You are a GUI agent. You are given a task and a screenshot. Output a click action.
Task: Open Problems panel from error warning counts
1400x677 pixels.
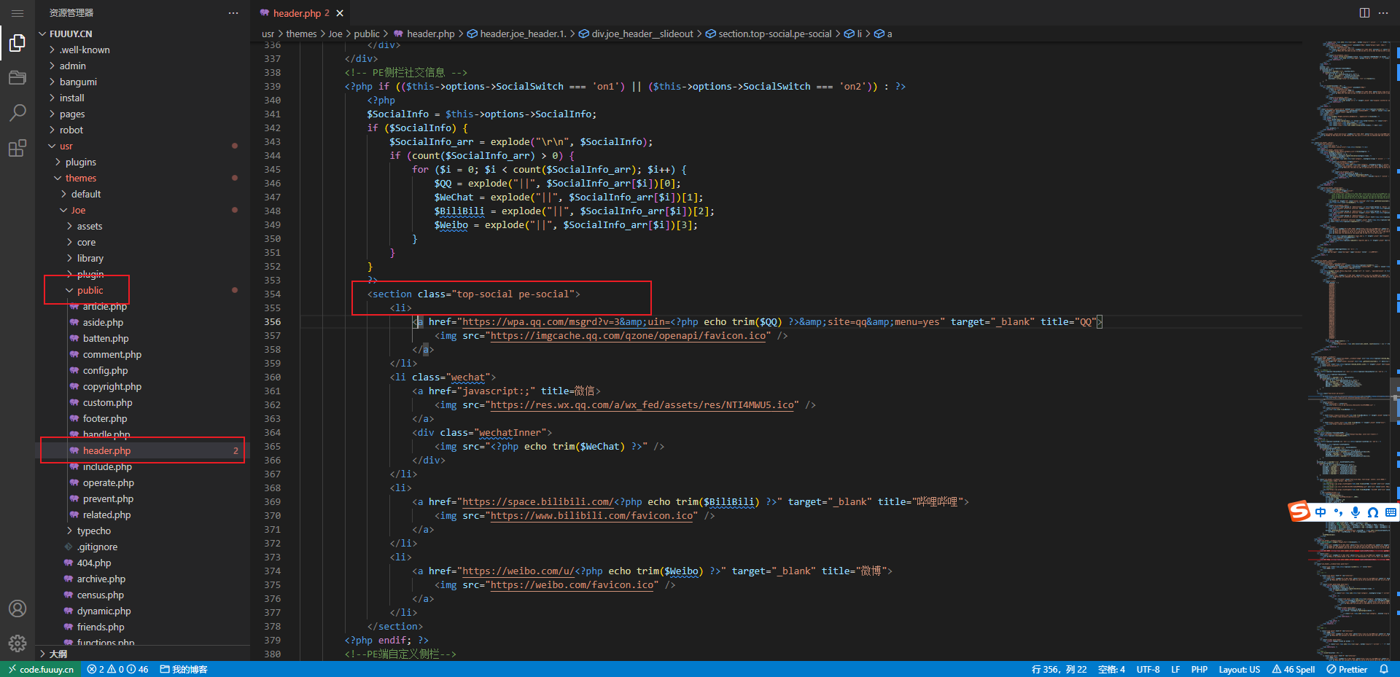(117, 669)
